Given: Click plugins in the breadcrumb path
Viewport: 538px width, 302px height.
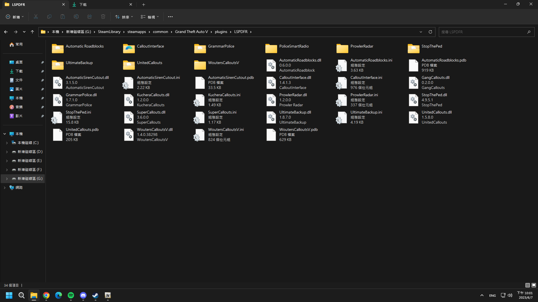Looking at the screenshot, I should pyautogui.click(x=221, y=32).
